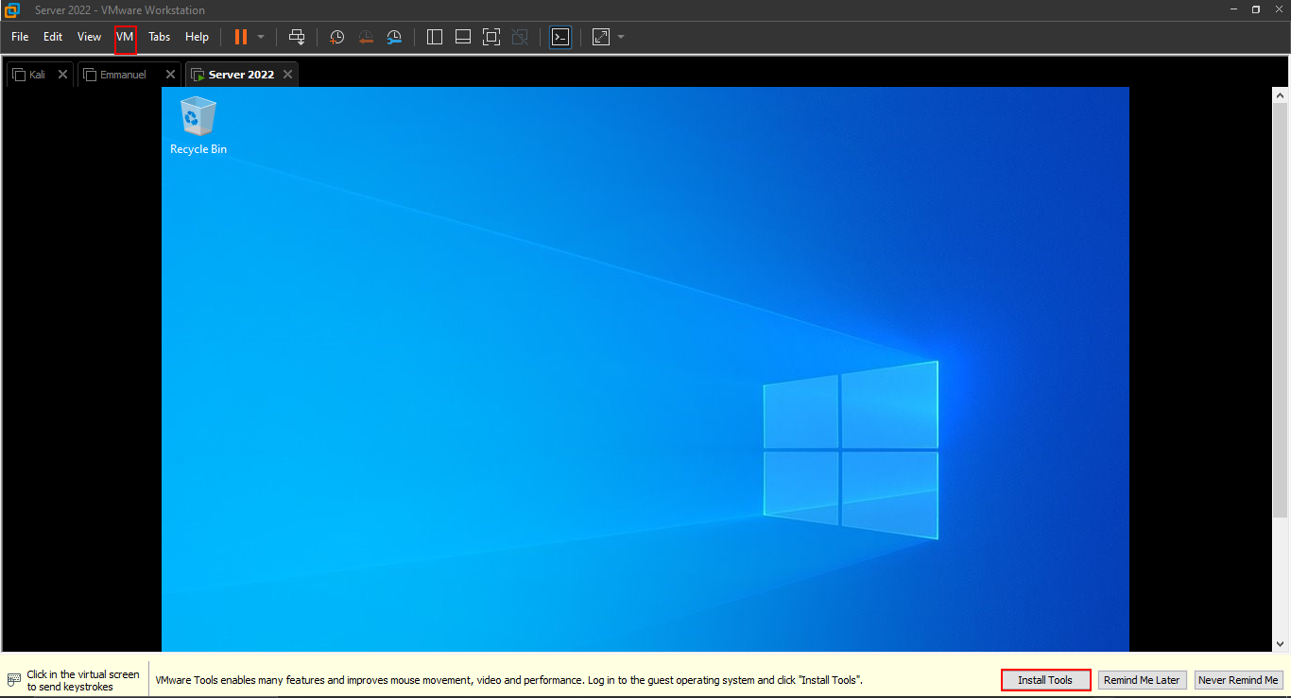Screen dimensions: 1291x698
Task: Open the snapshot manager
Action: point(395,37)
